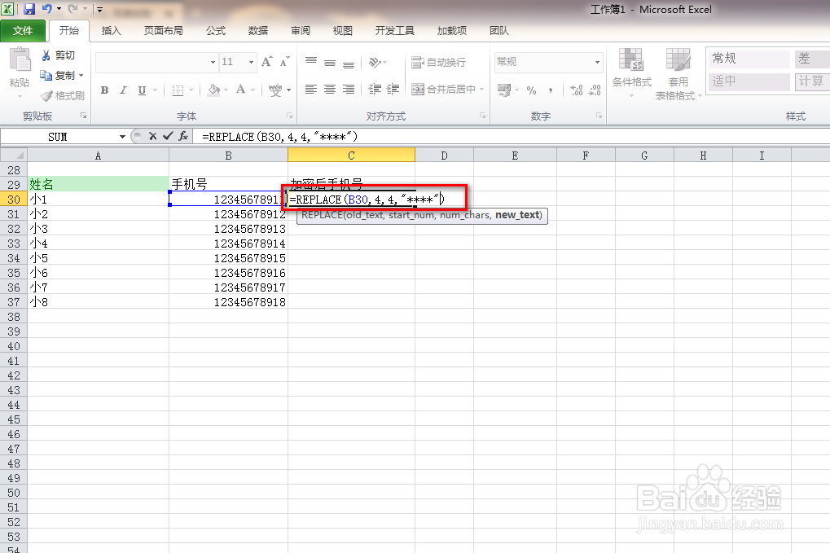Click the Percent Style icon
Screen dimensions: 830x553
coord(531,90)
